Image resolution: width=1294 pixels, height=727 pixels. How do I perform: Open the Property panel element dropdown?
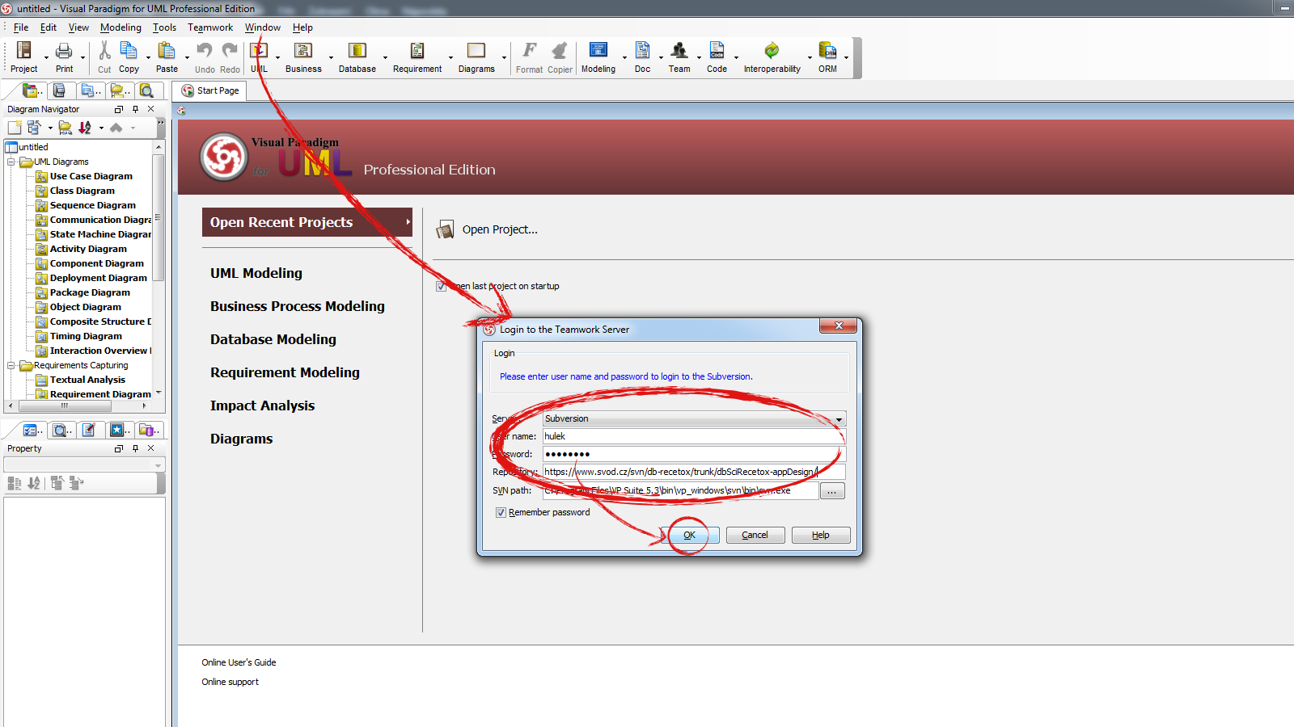point(159,465)
